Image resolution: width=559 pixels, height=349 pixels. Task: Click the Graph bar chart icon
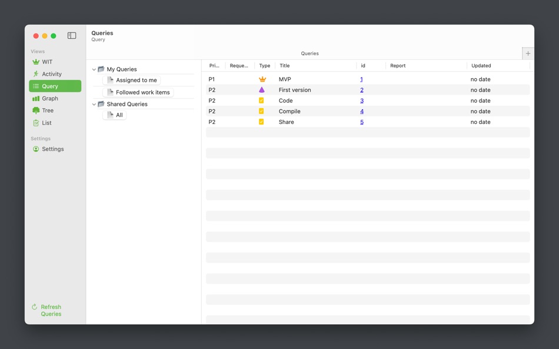coord(36,98)
